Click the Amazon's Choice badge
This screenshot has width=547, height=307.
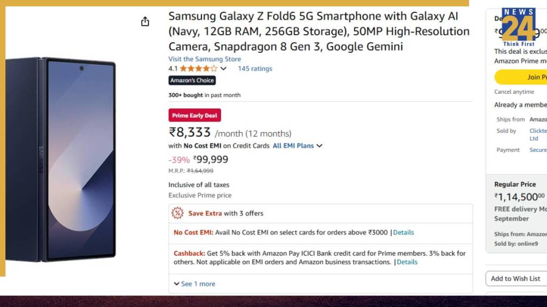pyautogui.click(x=192, y=80)
